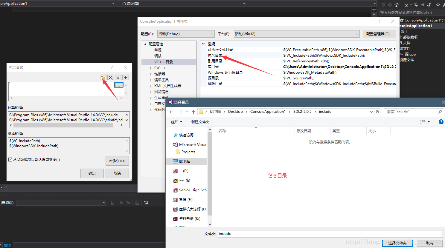Image resolution: width=445 pixels, height=248 pixels.
Task: Click SDL2-2.0.5 in the address breadcrumb
Action: 302,112
